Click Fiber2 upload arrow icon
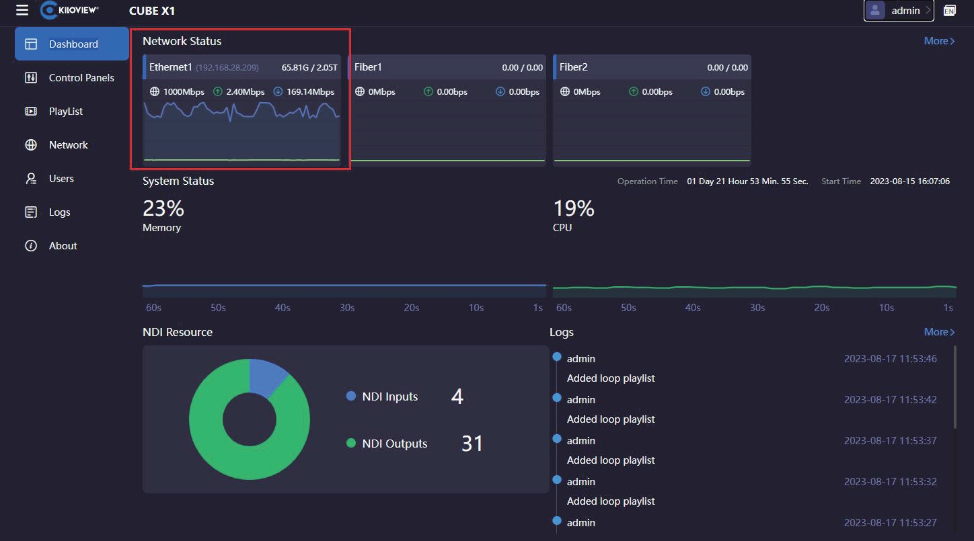The width and height of the screenshot is (974, 541). tap(634, 91)
